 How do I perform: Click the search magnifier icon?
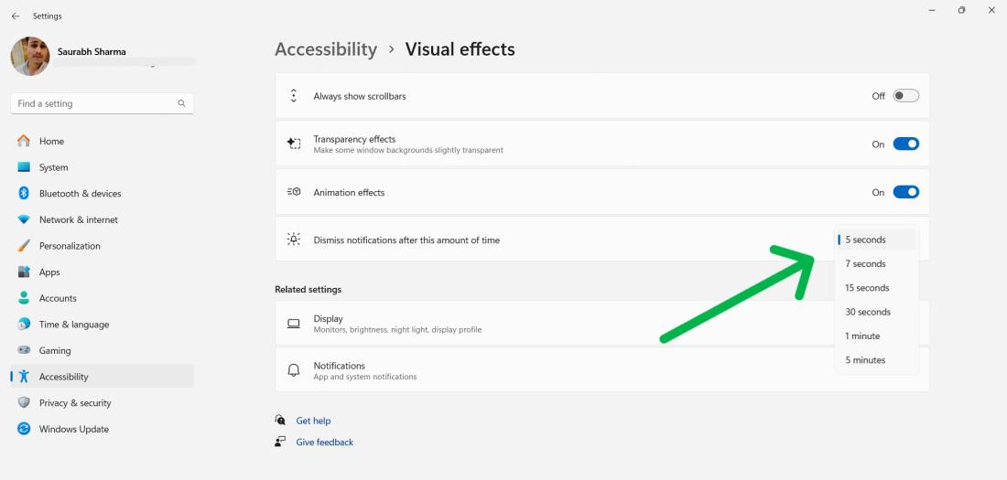[x=181, y=103]
